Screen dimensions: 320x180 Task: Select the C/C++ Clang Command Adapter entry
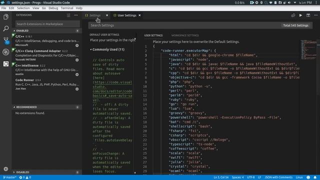(47, 55)
